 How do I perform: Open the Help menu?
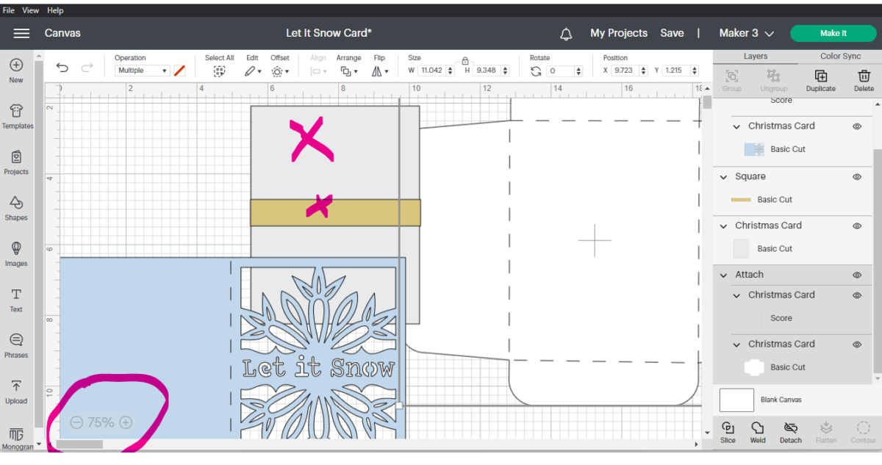tap(55, 10)
